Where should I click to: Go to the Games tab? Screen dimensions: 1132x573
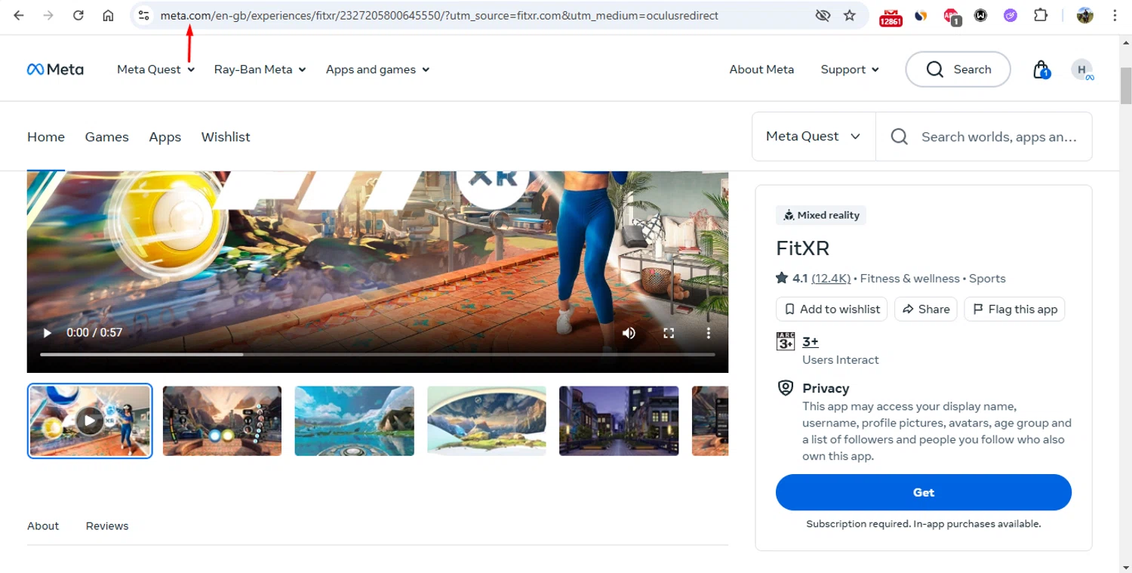click(x=106, y=137)
